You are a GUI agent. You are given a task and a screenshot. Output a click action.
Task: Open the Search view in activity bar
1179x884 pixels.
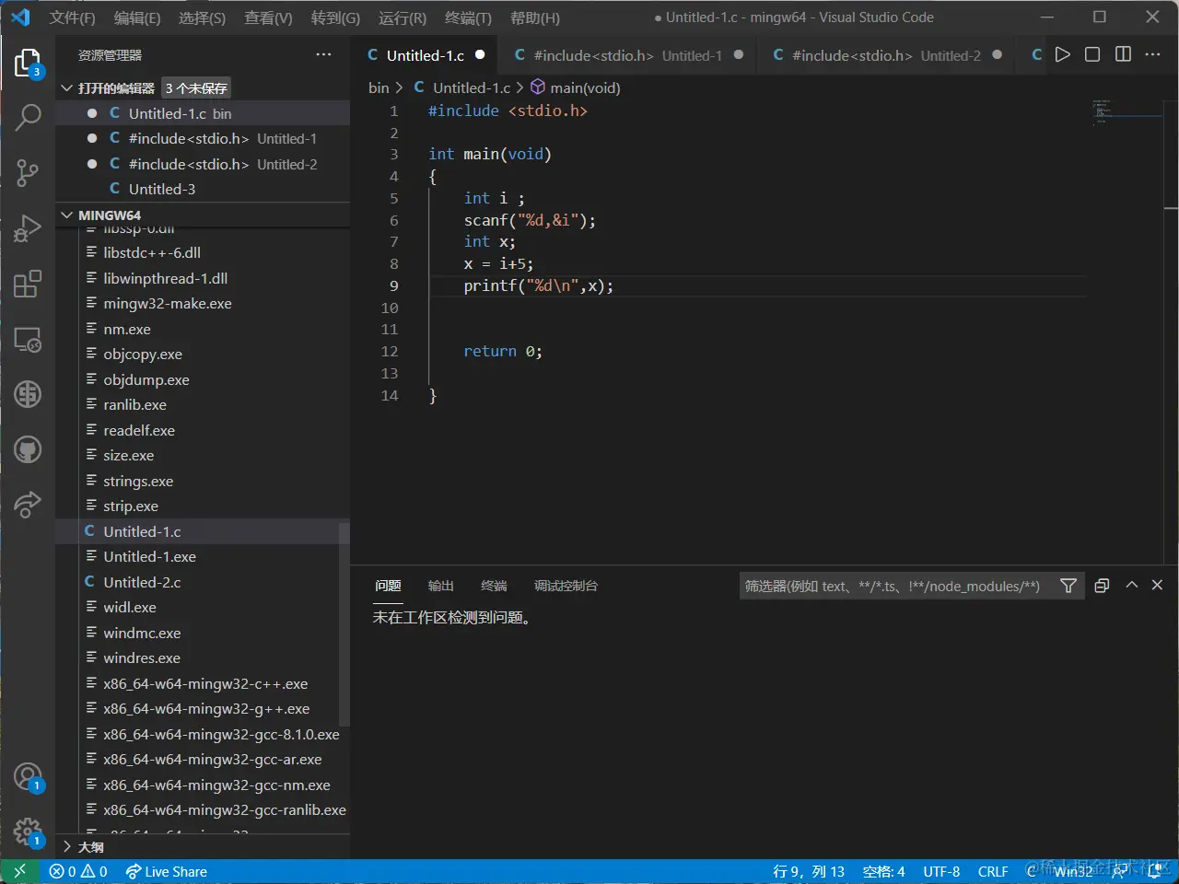[x=28, y=117]
